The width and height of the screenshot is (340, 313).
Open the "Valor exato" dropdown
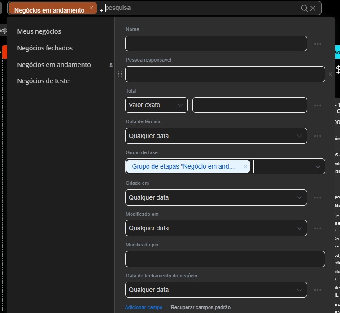[156, 105]
